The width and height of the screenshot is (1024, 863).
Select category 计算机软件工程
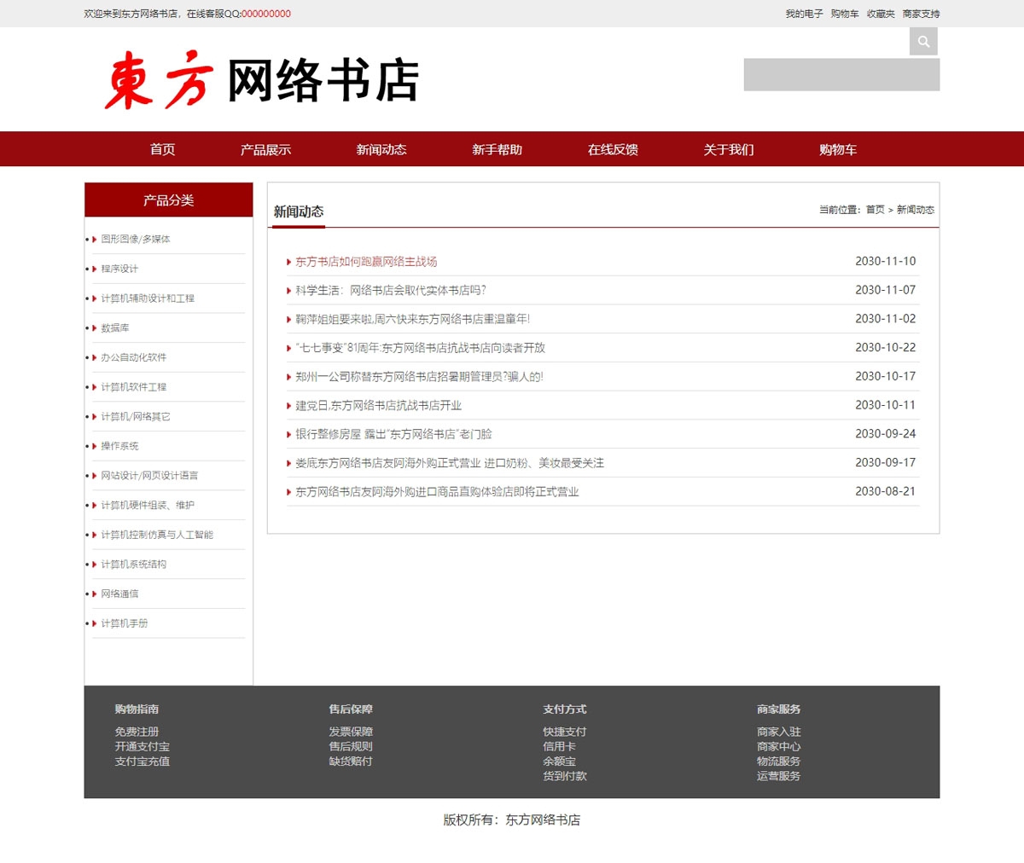point(134,387)
